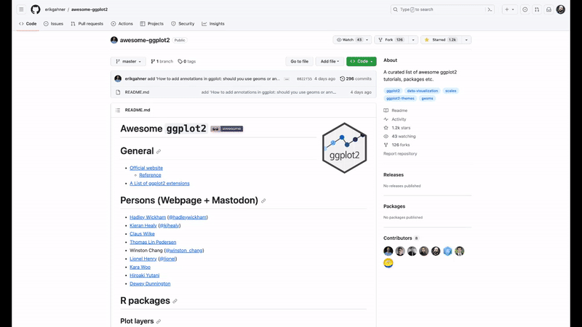Open the notifications inbox icon
The image size is (582, 327).
(x=549, y=9)
